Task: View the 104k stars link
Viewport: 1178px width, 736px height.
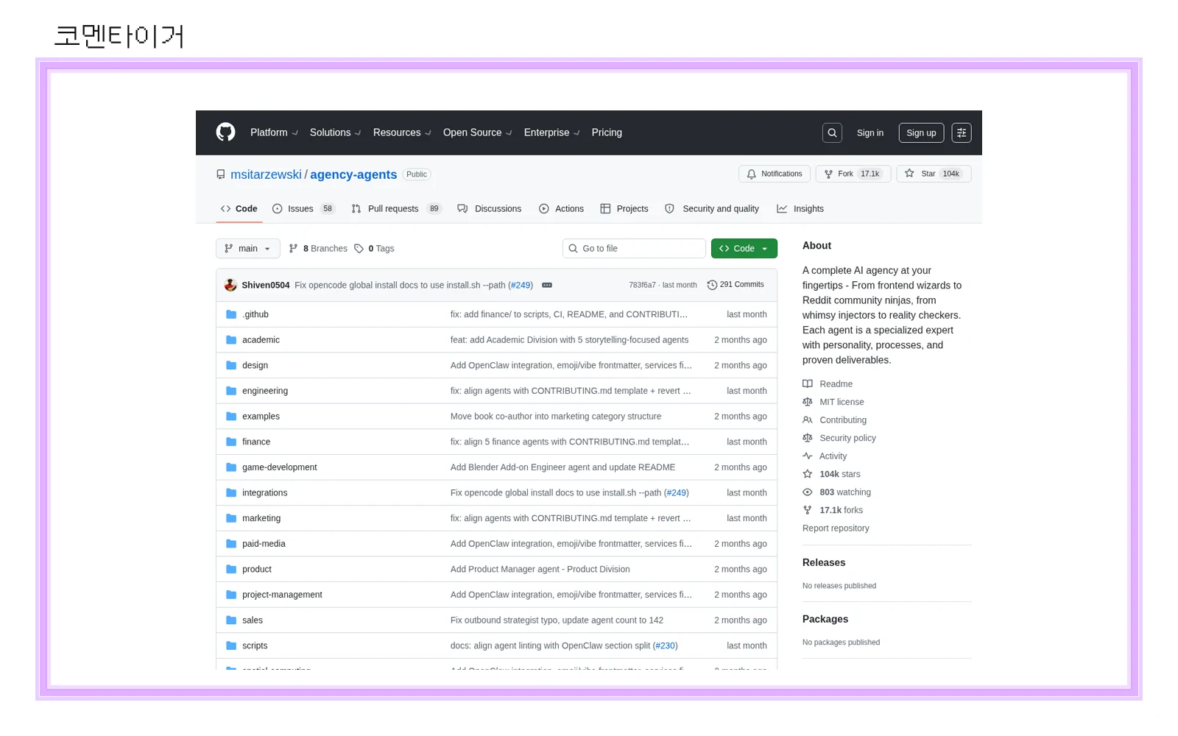Action: (832, 475)
